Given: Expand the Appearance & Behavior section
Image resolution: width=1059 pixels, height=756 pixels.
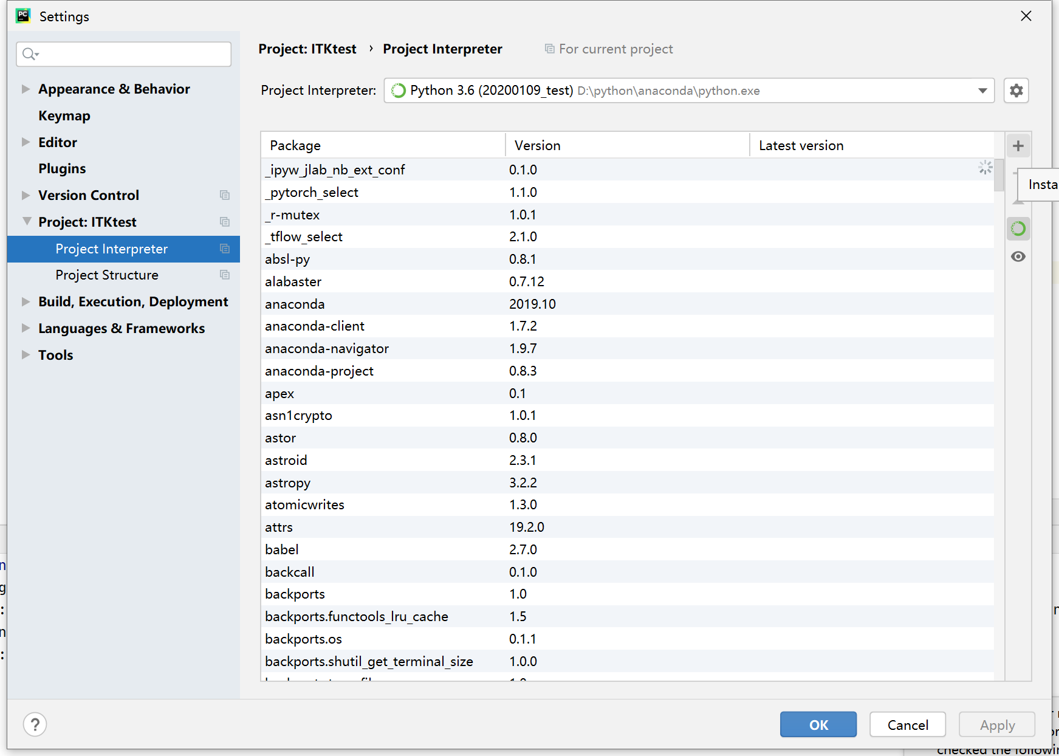Looking at the screenshot, I should click(x=26, y=89).
